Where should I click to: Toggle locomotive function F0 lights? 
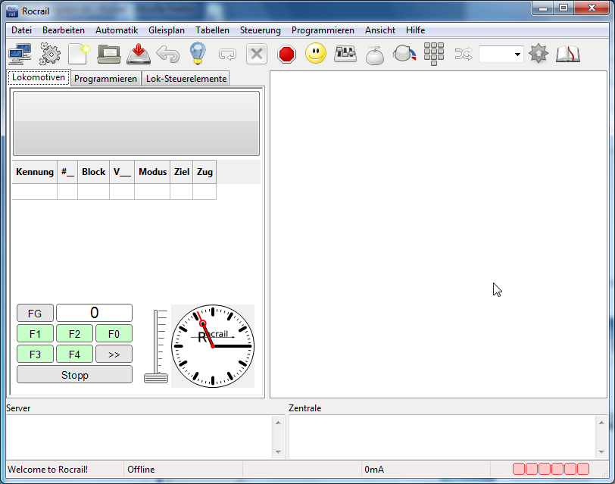(114, 334)
